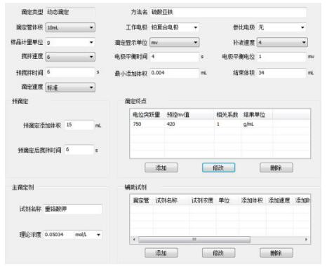Click 添加 button under 滴定终点 table
Viewport: 327px width, 267px height.
(161, 167)
